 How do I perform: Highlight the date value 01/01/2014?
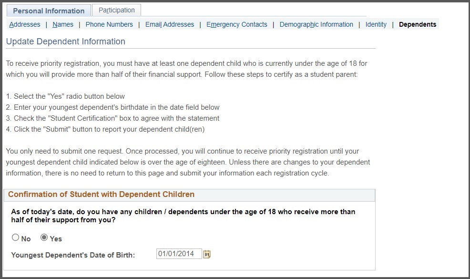point(176,253)
